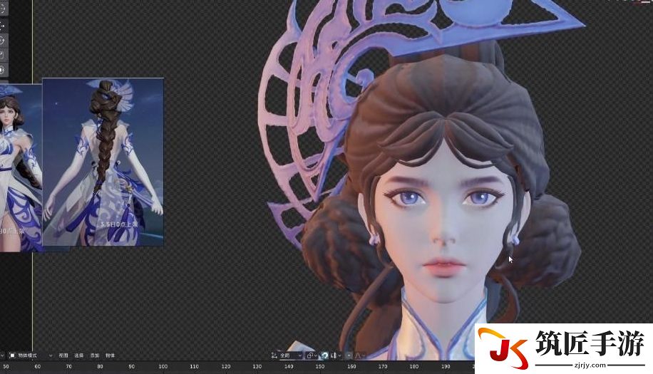Open the 选择 menu
653x374 pixels.
pyautogui.click(x=79, y=355)
